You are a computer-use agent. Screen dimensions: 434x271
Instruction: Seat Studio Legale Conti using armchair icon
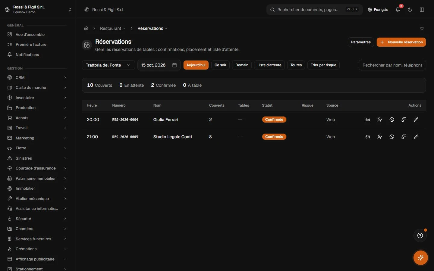(x=368, y=137)
